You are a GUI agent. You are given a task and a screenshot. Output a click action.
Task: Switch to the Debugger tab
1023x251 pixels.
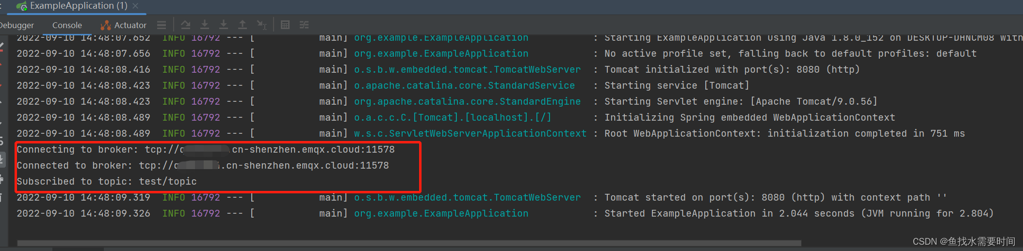[x=17, y=25]
